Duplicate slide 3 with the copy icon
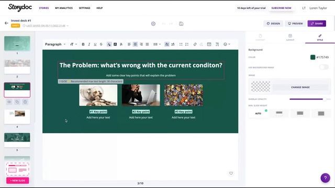 (17, 102)
